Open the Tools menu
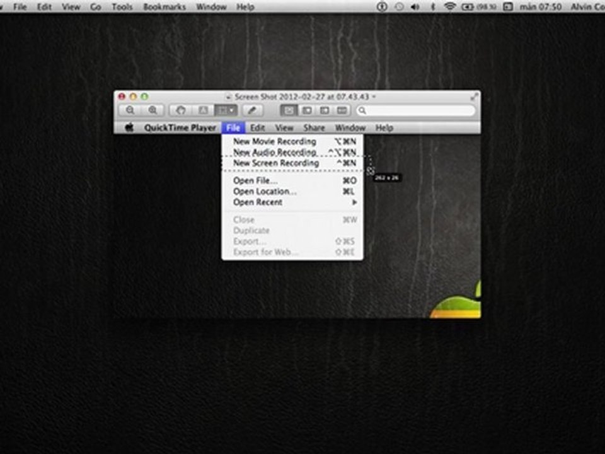Viewport: 605px width, 454px height. [x=122, y=6]
